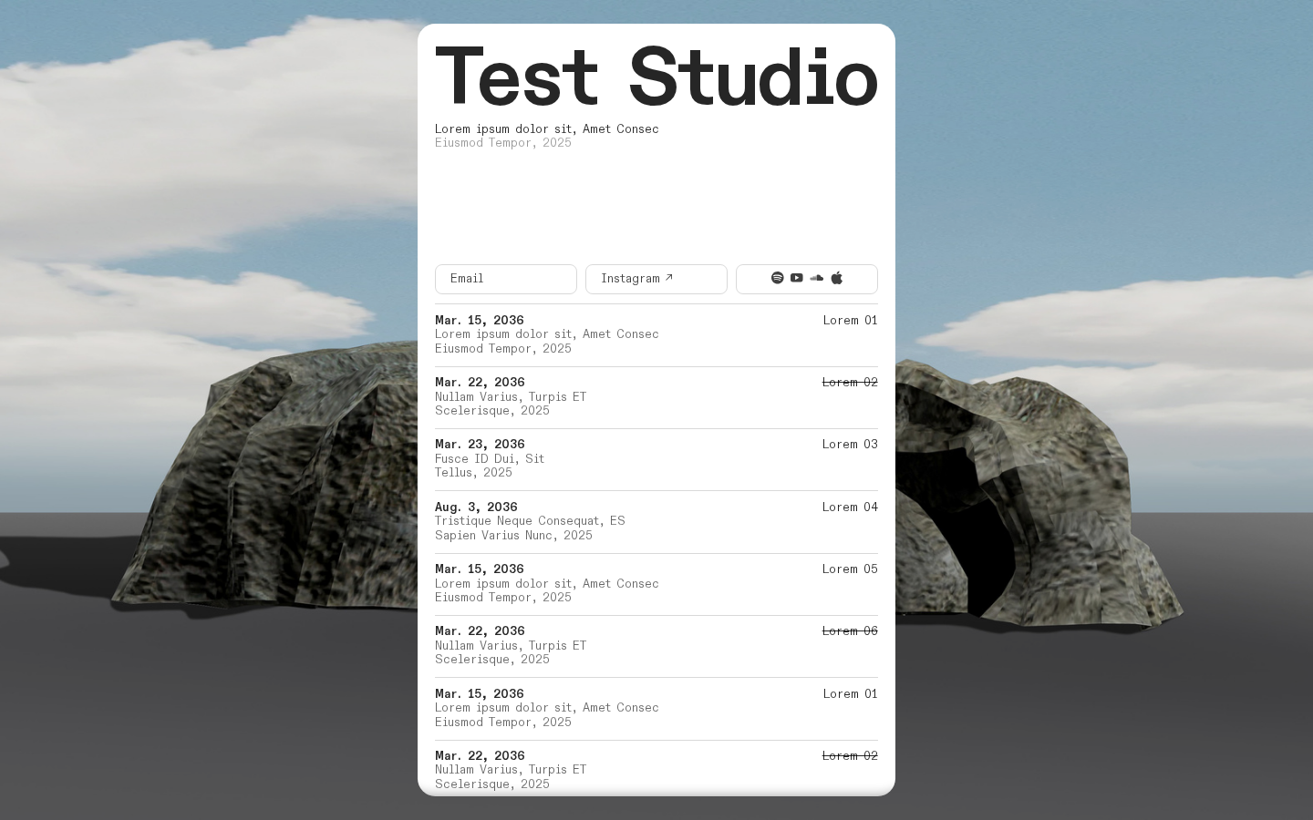Click the Lorem 03 label
1313x820 pixels.
tap(850, 445)
